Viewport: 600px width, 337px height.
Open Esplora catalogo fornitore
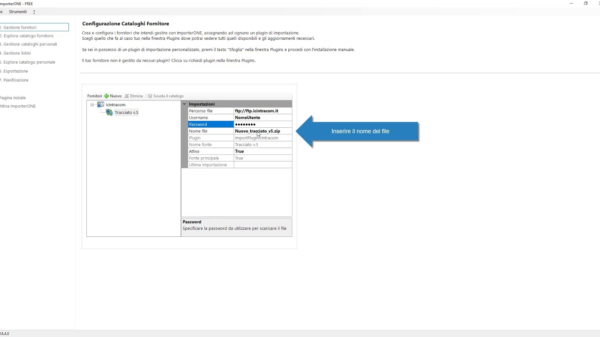coord(27,36)
